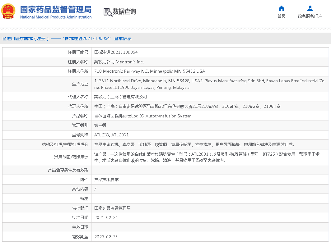
Task: Select the 美敦力（上海）管理有限公司 agent name
Action: pyautogui.click(x=120, y=97)
